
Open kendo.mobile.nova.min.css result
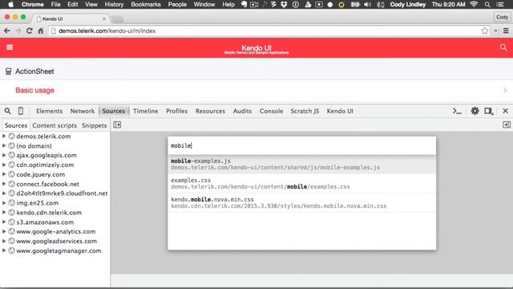(301, 202)
